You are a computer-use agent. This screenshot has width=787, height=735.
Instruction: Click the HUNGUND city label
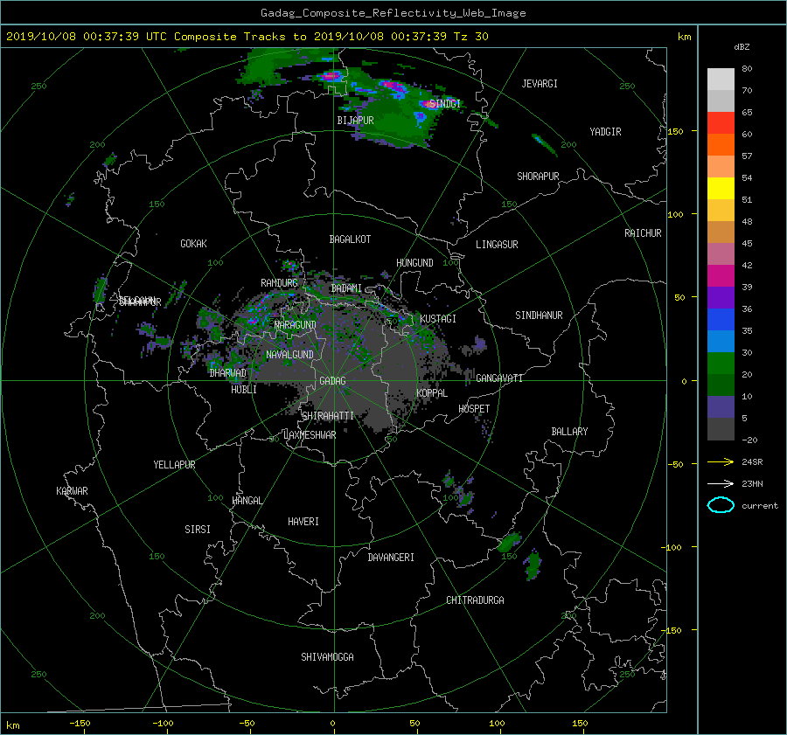414,263
